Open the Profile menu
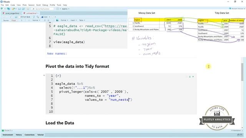 tap(52, 5)
